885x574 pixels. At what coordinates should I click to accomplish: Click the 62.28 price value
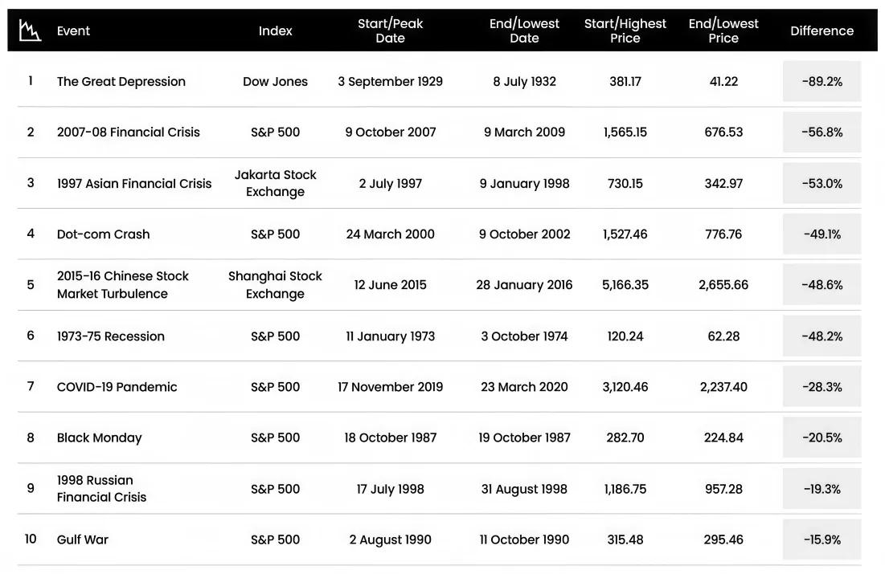(723, 336)
